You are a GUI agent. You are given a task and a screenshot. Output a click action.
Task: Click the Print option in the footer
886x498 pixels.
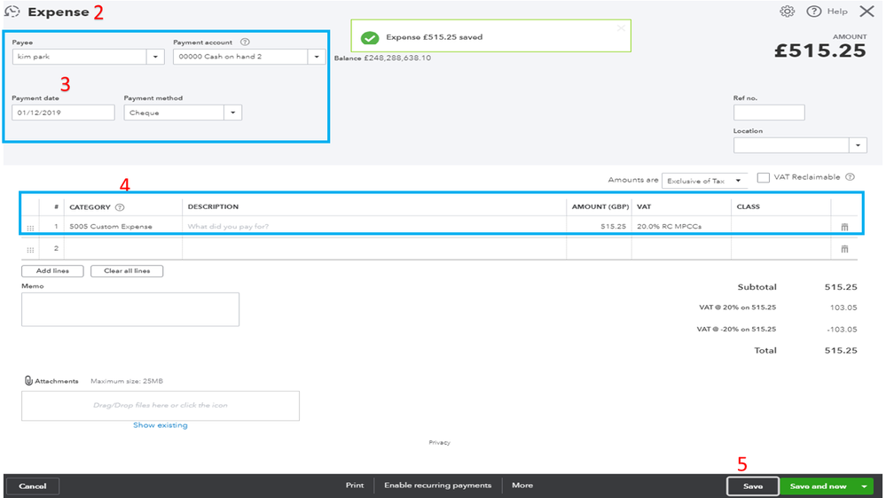tap(355, 486)
